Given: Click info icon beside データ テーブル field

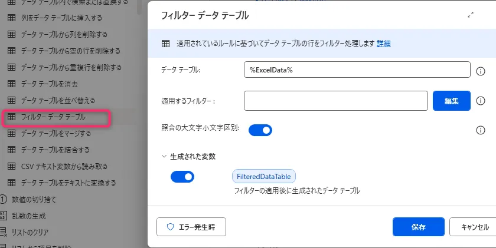Looking at the screenshot, I should [481, 71].
